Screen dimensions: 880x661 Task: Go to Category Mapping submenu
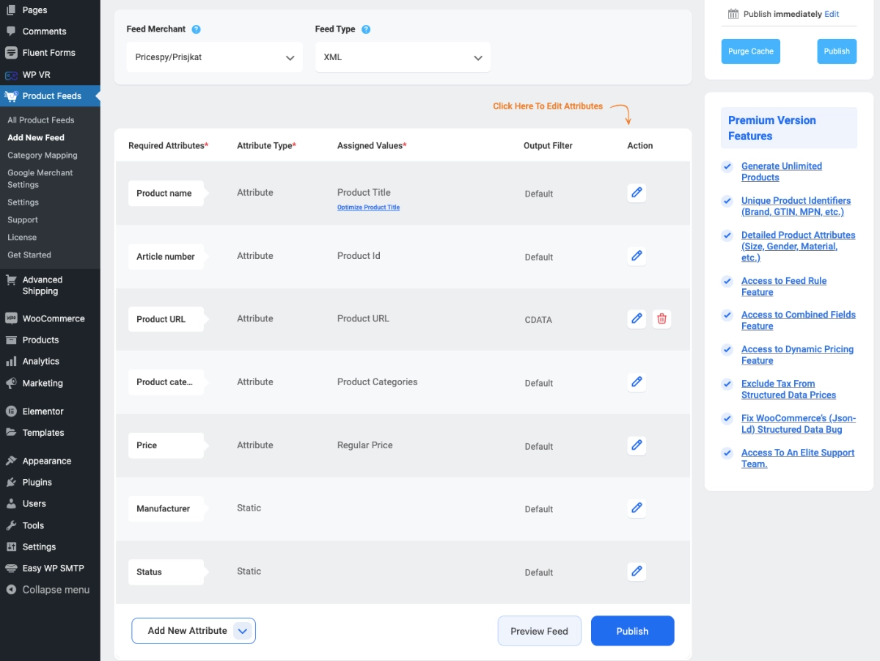[x=42, y=156]
